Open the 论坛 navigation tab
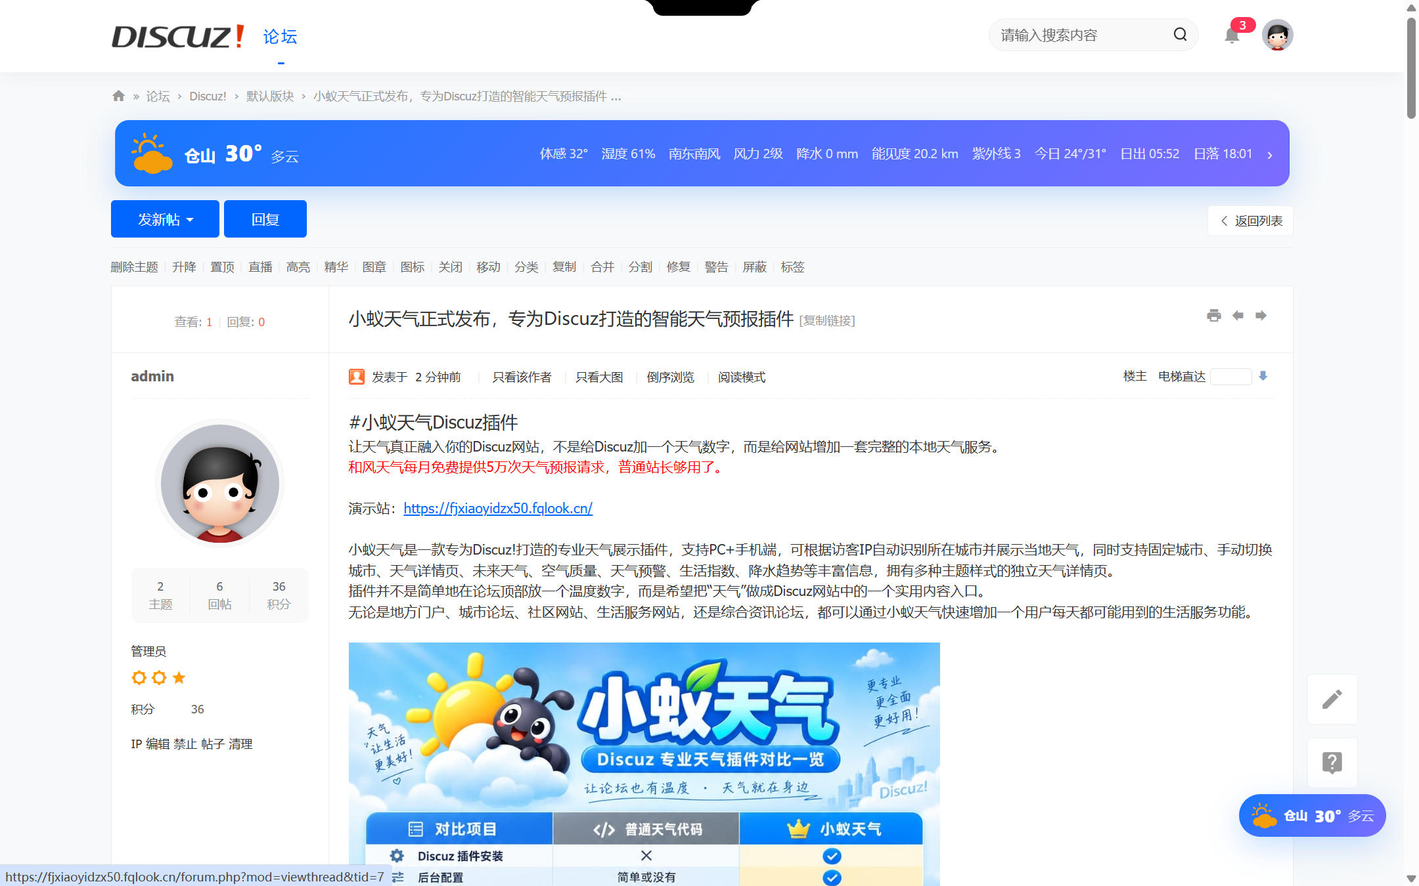Screen dimensions: 1419x886 tap(281, 37)
